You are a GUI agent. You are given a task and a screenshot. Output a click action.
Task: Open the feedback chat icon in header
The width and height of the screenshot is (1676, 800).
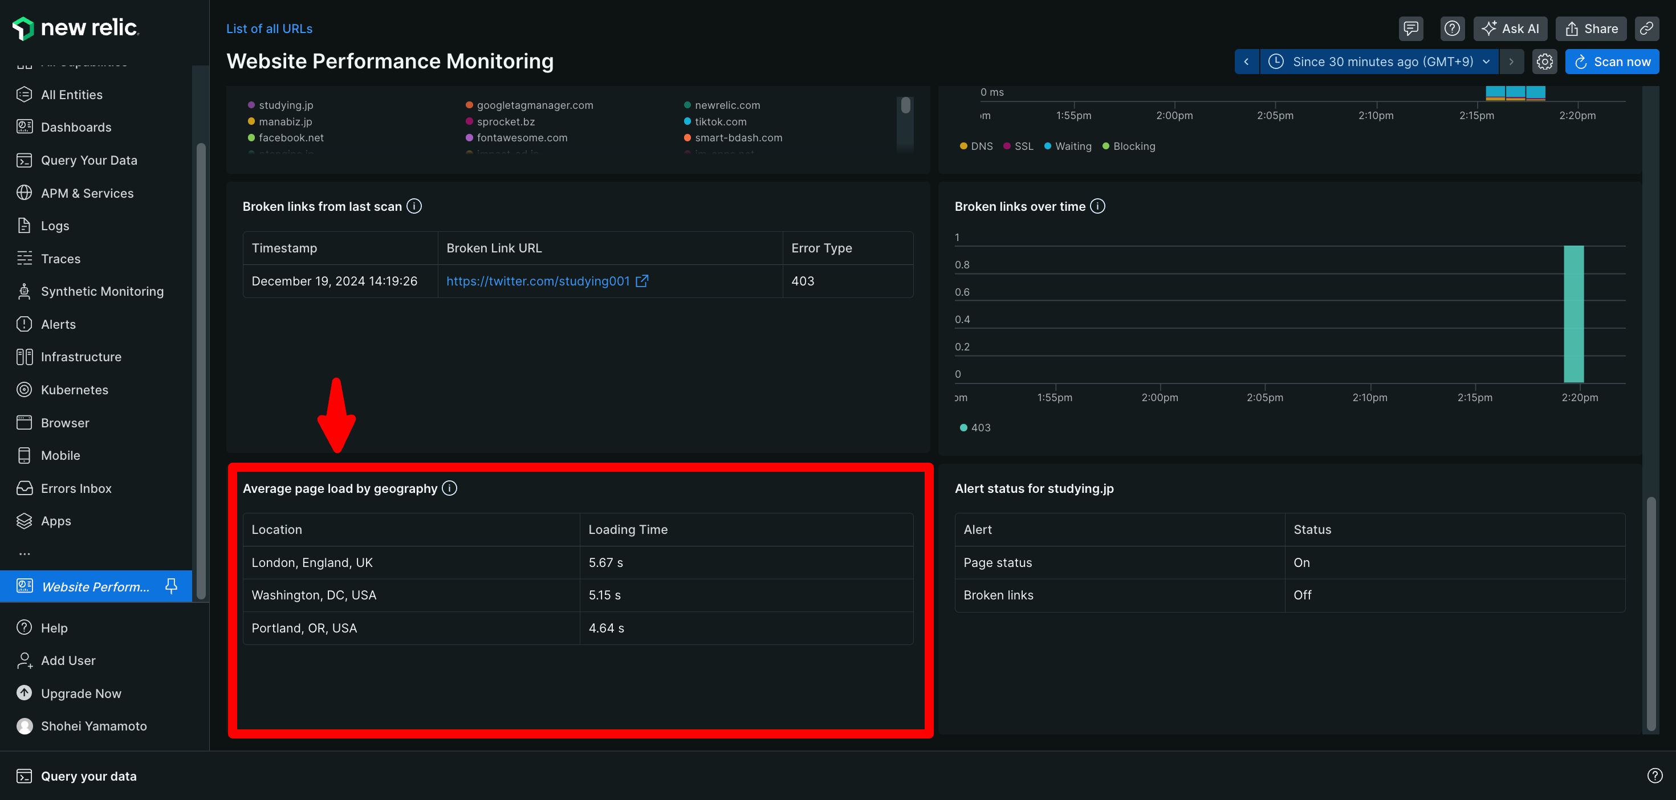coord(1410,28)
